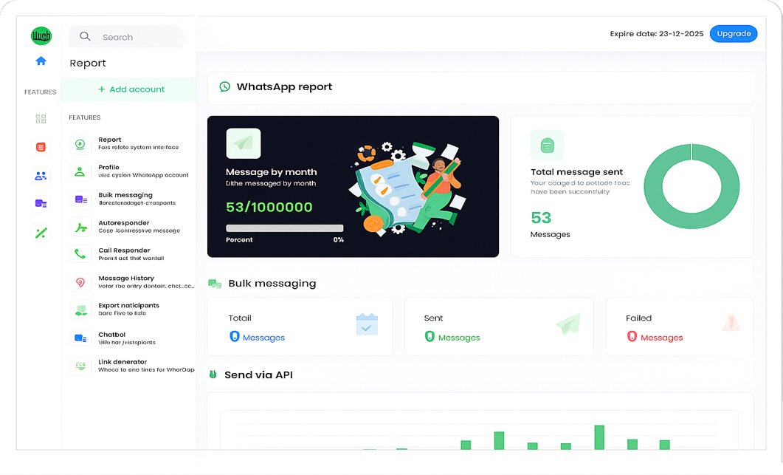This screenshot has height=475, width=783.
Task: Click the Call Responder phone icon
Action: click(x=80, y=254)
